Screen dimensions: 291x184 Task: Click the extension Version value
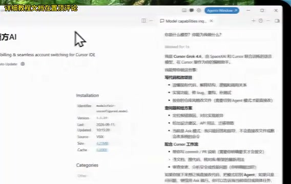point(102,118)
